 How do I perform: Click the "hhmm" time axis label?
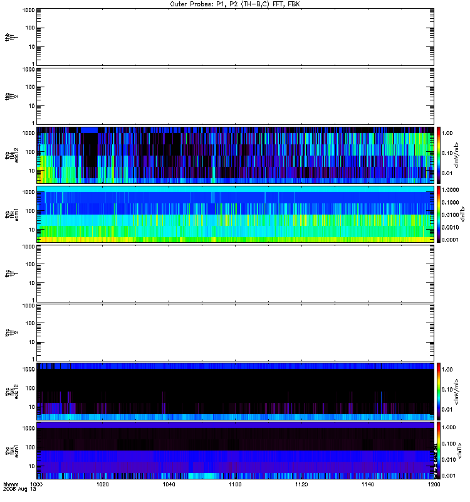11,484
